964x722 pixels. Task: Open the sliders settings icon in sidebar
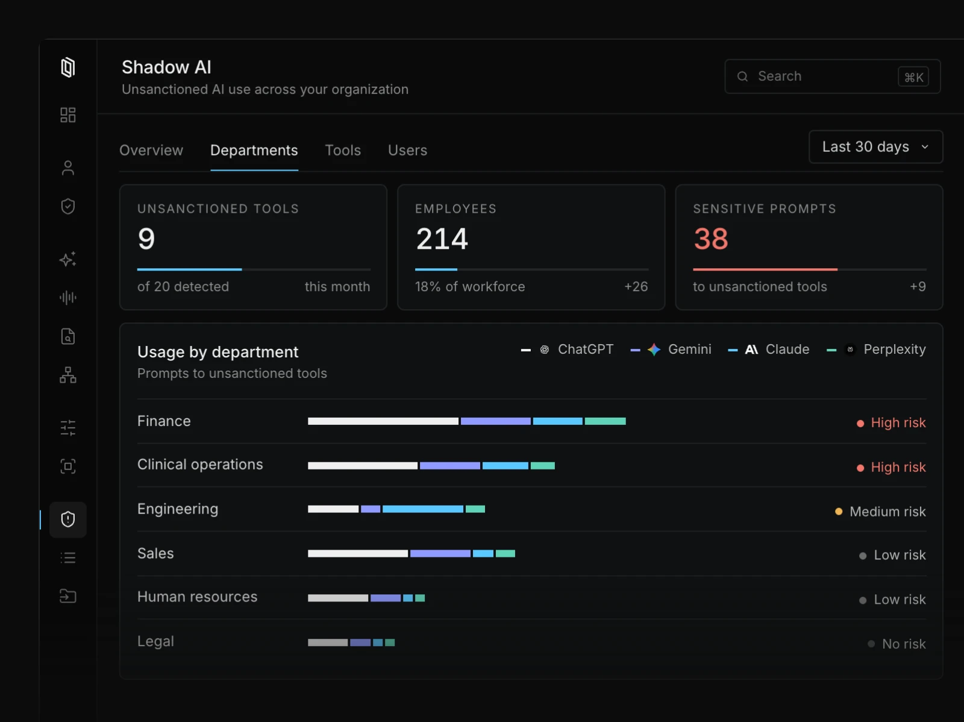pos(68,428)
